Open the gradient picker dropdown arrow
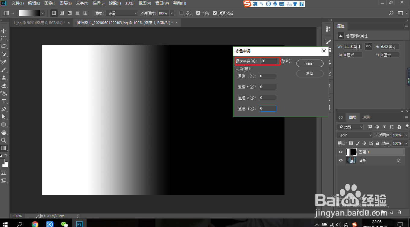 tap(43, 13)
